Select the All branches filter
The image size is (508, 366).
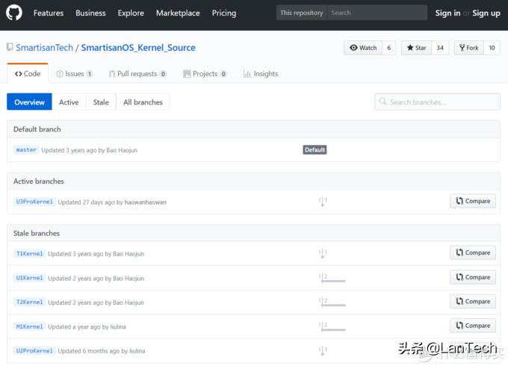[143, 102]
